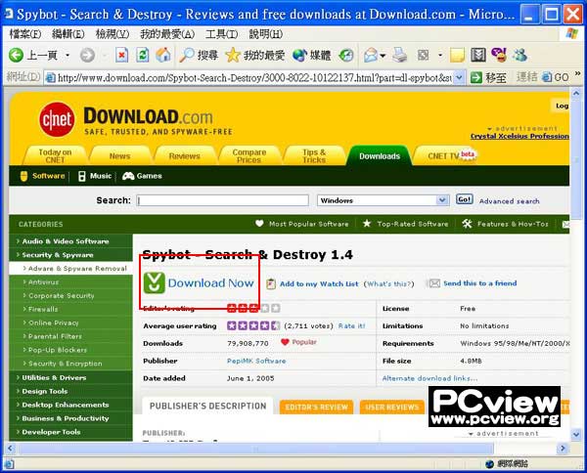Open PepiMK Software publisher link

(256, 361)
